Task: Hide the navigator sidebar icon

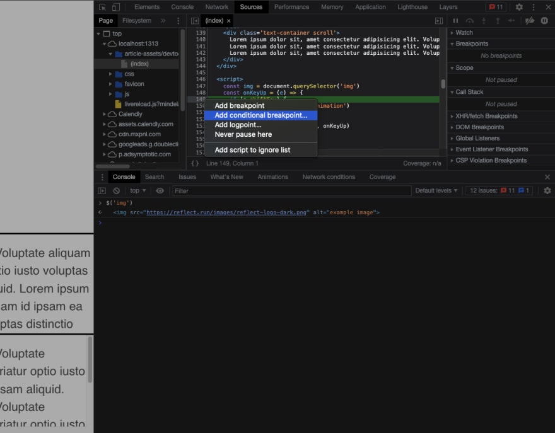Action: [x=195, y=21]
